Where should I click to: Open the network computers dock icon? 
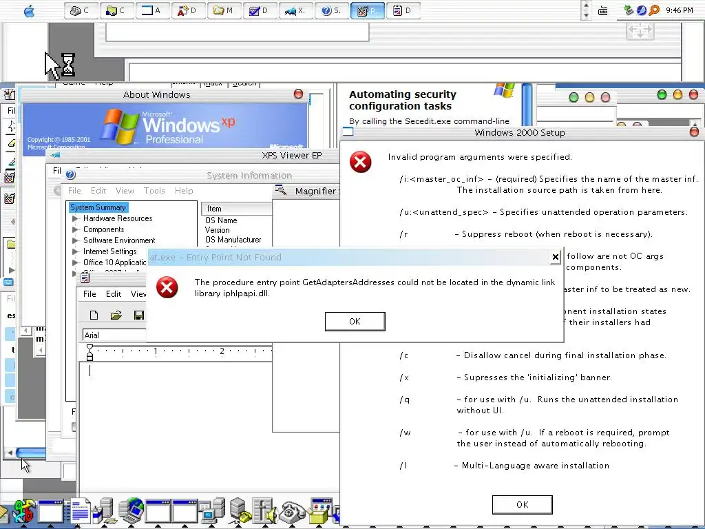tap(212, 512)
